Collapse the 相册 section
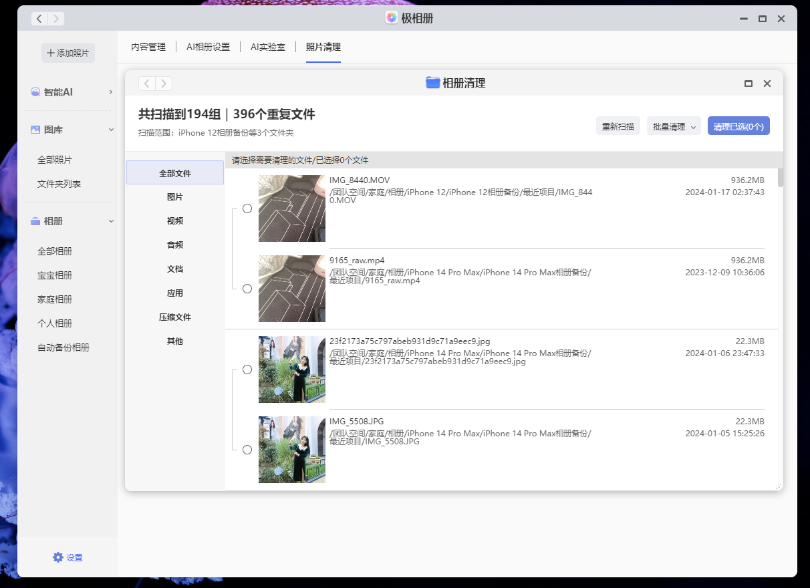 click(111, 220)
